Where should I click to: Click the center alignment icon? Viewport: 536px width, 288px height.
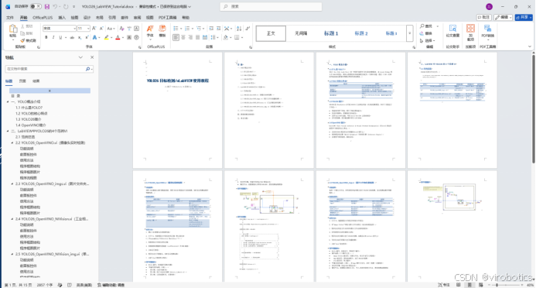point(183,37)
